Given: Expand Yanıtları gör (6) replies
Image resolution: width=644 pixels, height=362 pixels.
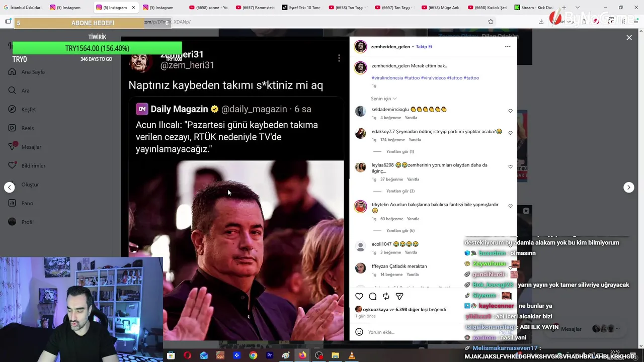Looking at the screenshot, I should click(x=400, y=231).
